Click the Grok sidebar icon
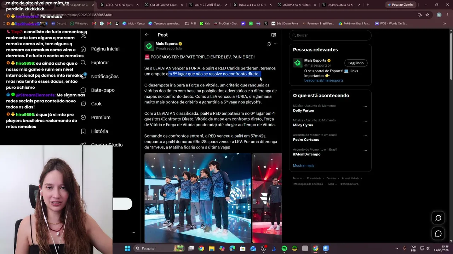The width and height of the screenshot is (453, 254). (x=83, y=104)
